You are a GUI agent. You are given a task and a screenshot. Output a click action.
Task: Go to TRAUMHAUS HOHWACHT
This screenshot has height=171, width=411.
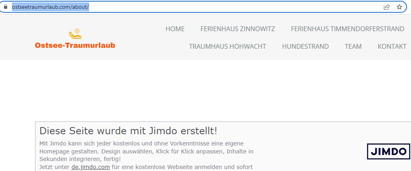[228, 46]
